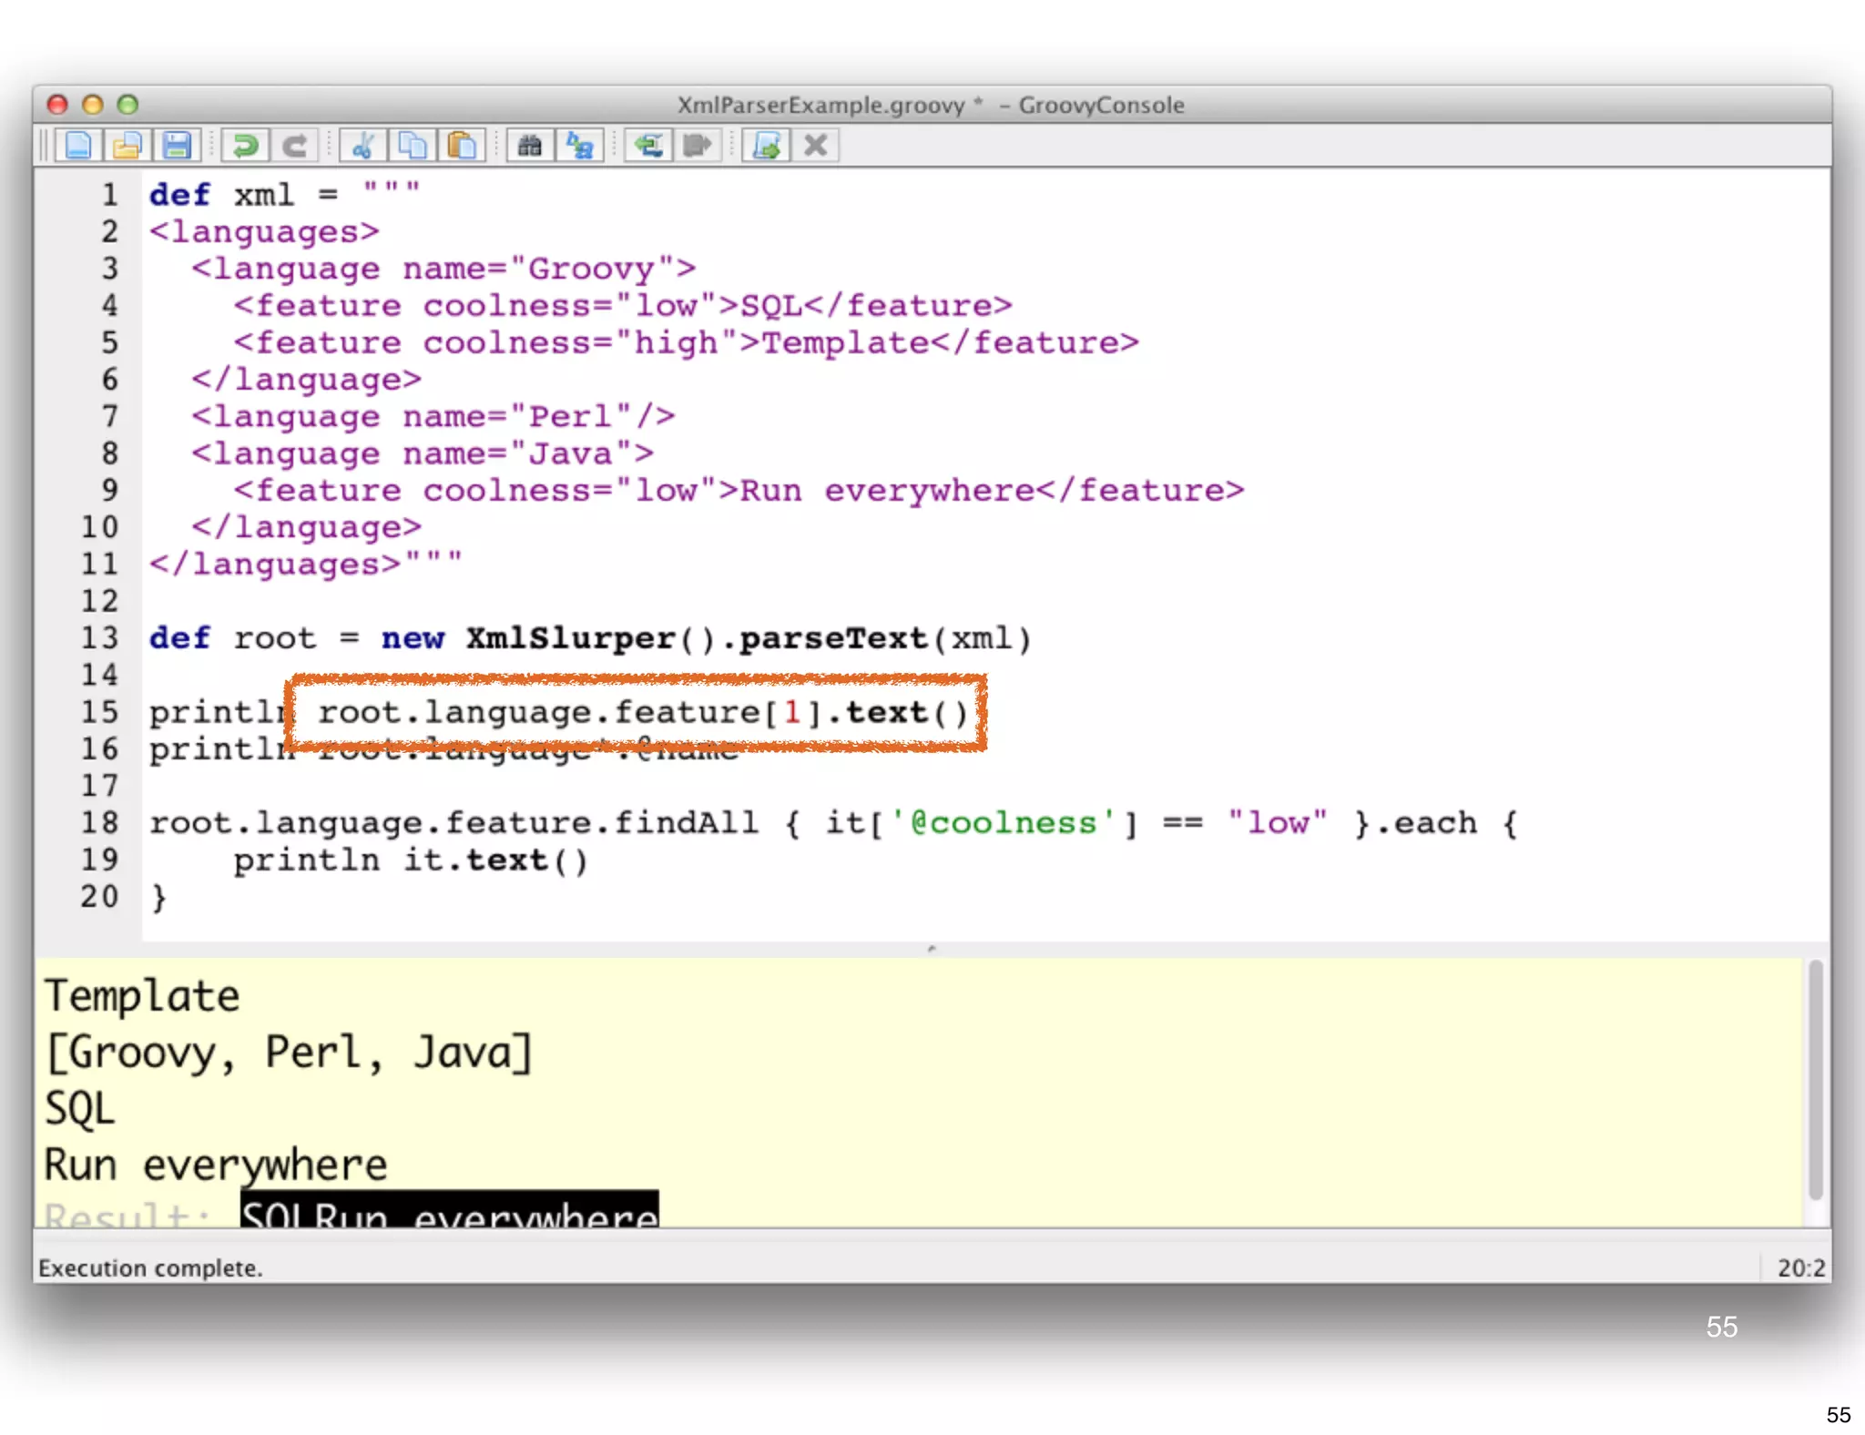Copy selection with the Copy icon

tap(413, 146)
